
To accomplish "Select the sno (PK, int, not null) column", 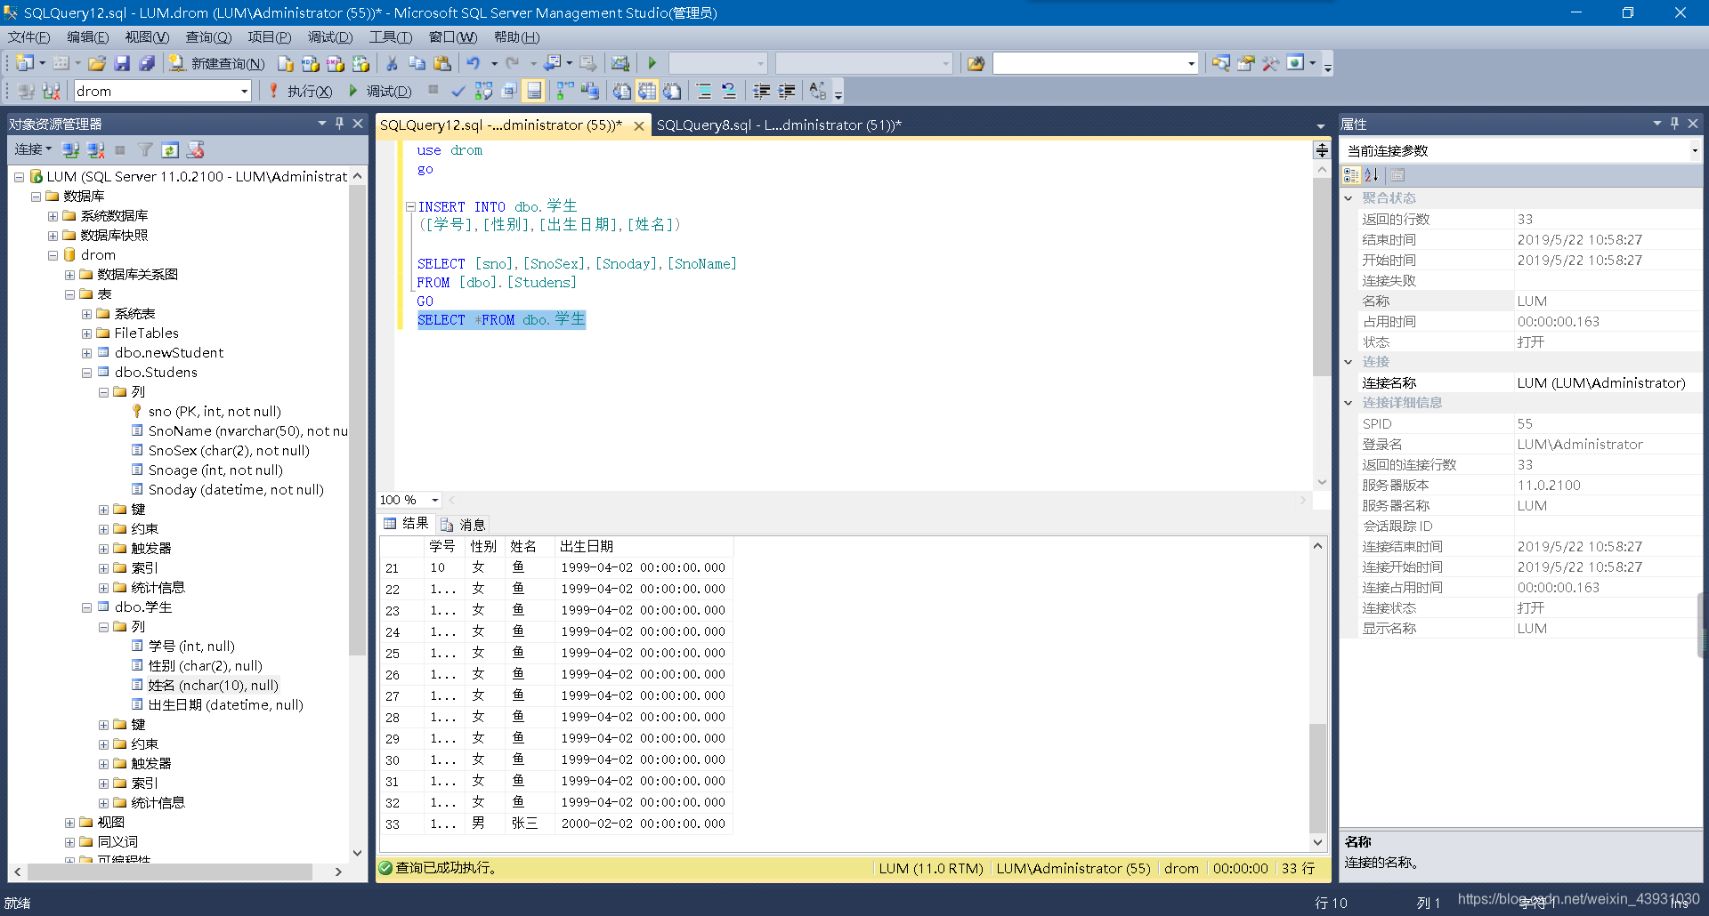I will coord(215,412).
